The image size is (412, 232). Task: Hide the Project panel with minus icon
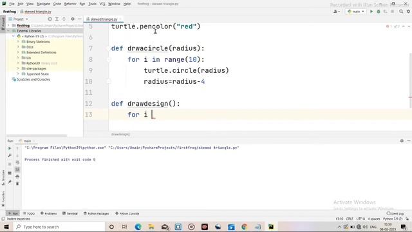coord(80,19)
